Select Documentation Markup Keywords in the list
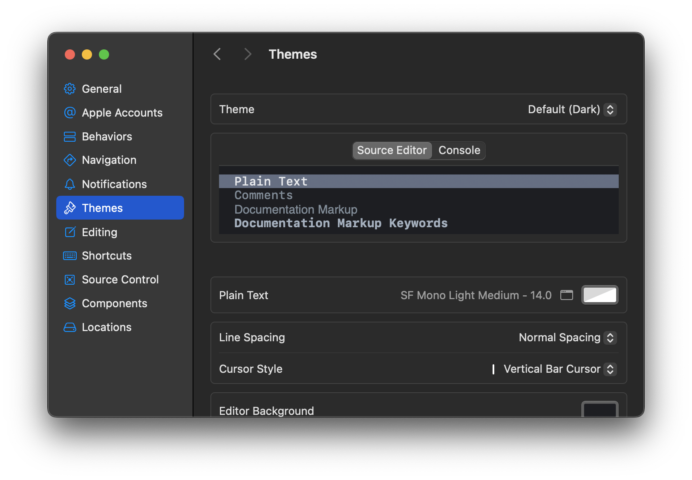The height and width of the screenshot is (480, 692). pyautogui.click(x=340, y=223)
